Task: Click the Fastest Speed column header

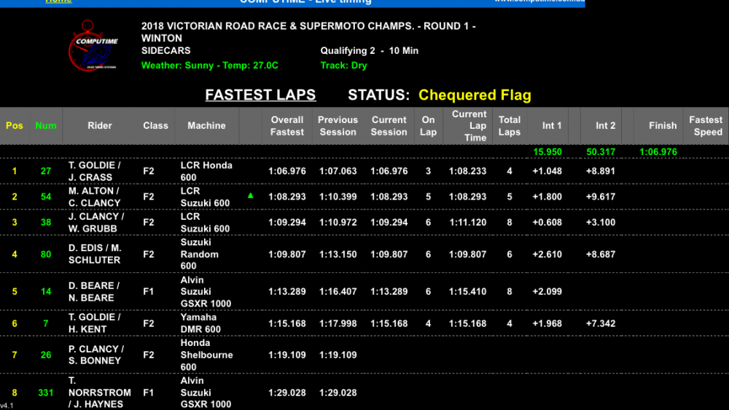Action: pos(706,126)
